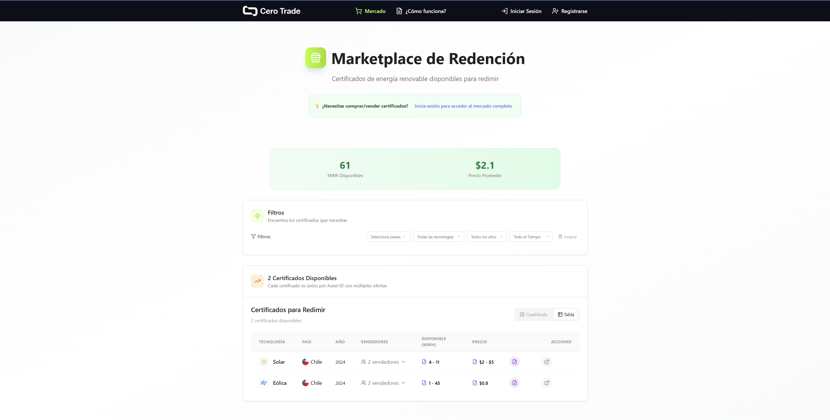Click Iniciar Sesión

521,11
